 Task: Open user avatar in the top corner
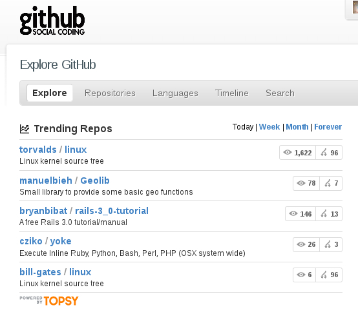click(355, 7)
